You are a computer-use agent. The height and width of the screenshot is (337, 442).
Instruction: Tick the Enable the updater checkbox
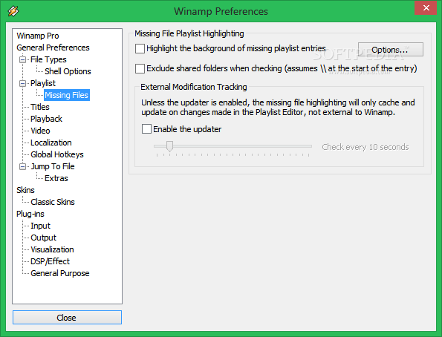(x=146, y=129)
